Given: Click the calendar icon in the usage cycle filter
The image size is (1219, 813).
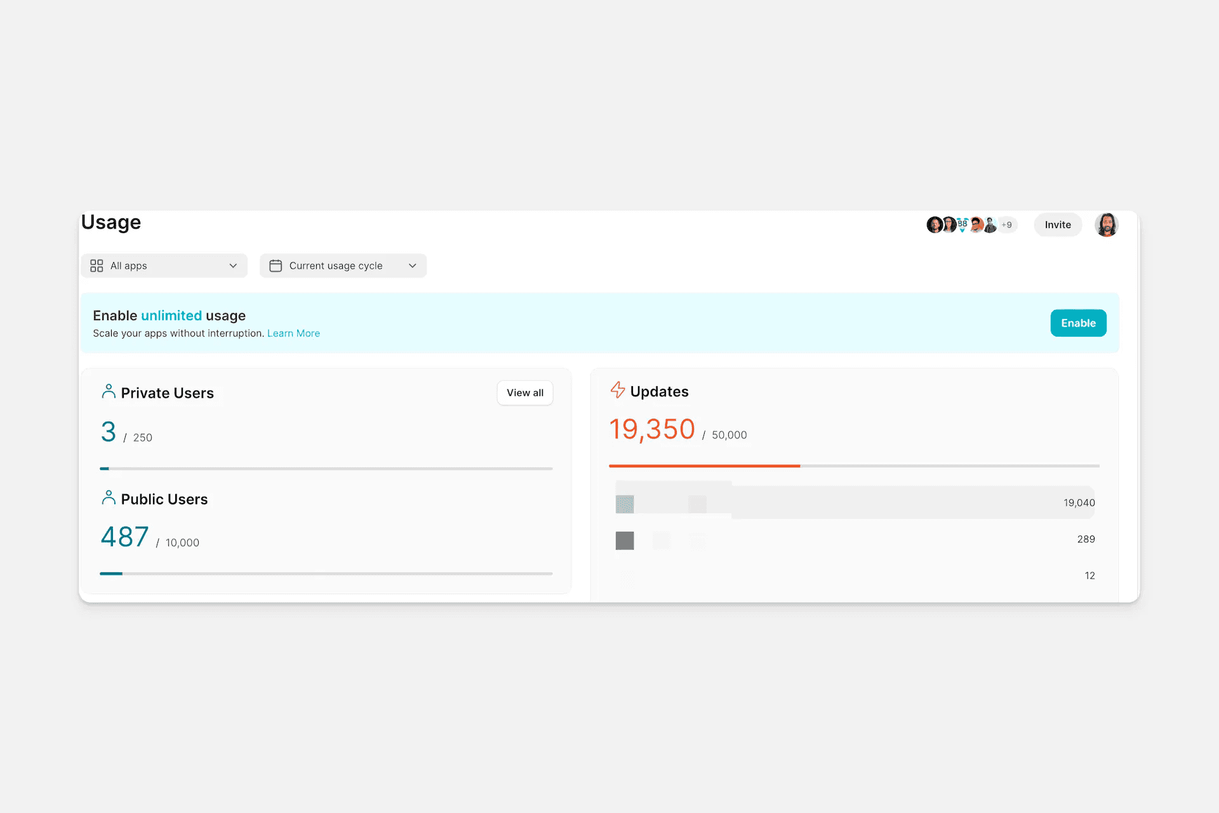Looking at the screenshot, I should coord(276,265).
